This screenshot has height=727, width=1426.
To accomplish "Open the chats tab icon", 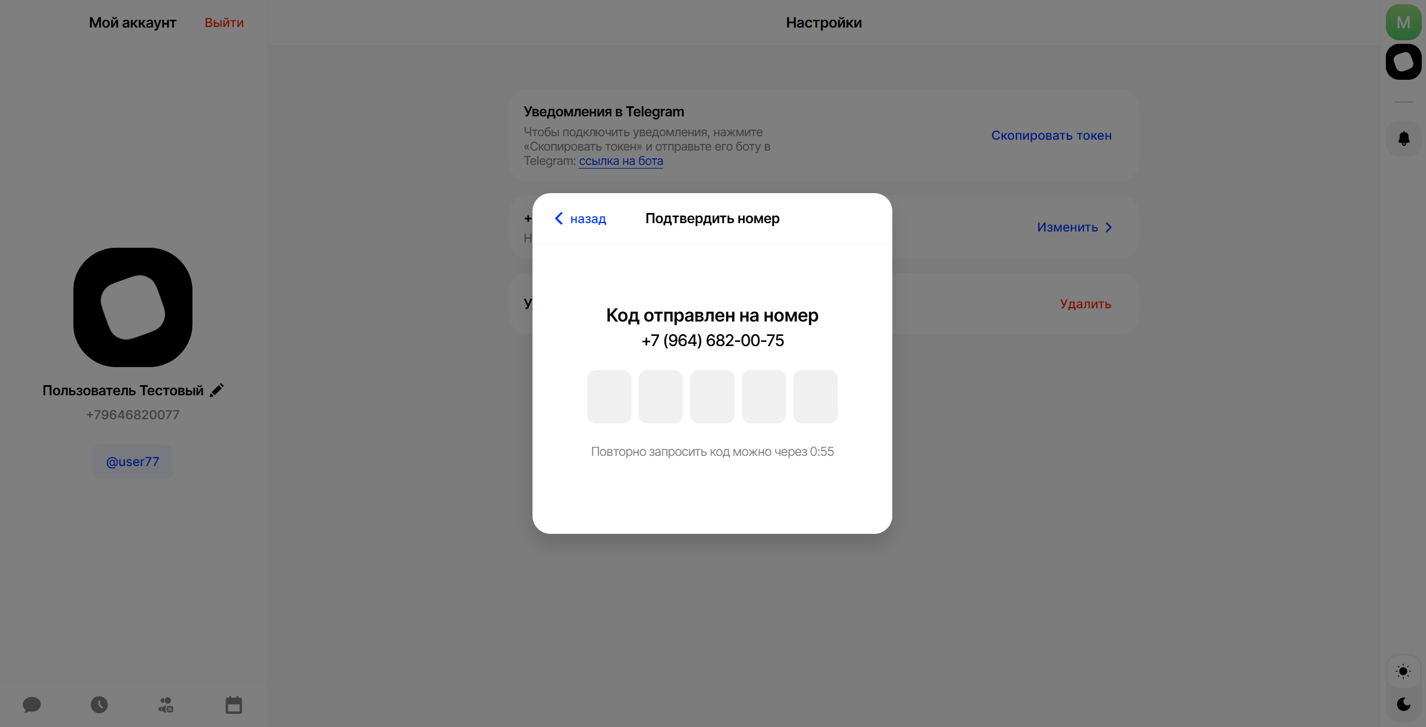I will 32,704.
